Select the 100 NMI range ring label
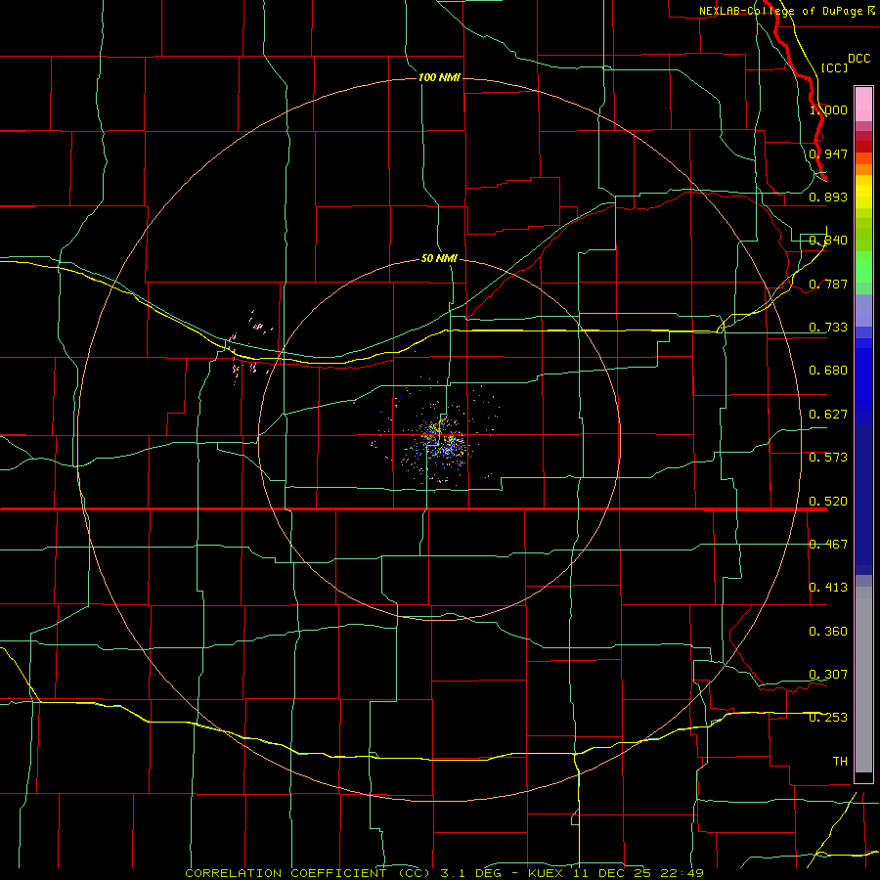The height and width of the screenshot is (880, 880). (x=439, y=77)
